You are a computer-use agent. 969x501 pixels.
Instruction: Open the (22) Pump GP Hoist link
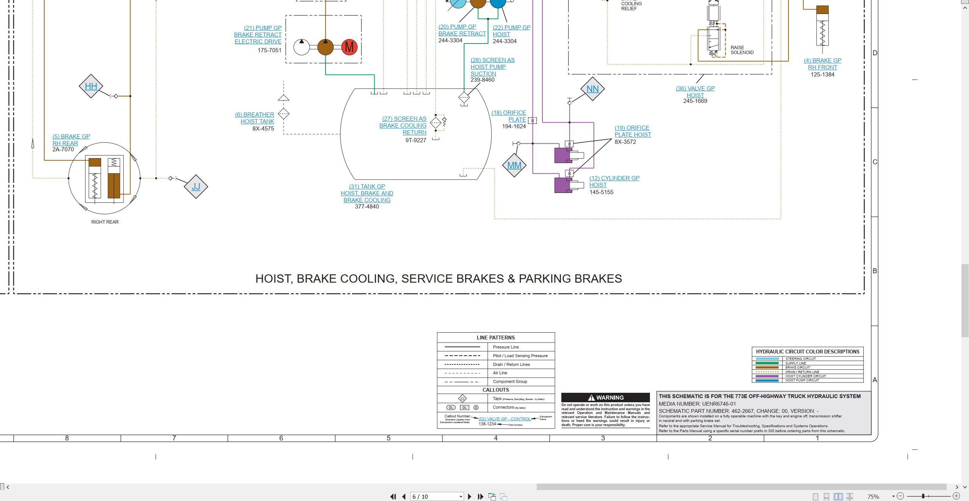[511, 31]
